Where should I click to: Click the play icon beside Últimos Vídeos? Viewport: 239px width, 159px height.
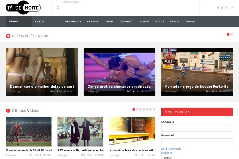(x=8, y=110)
